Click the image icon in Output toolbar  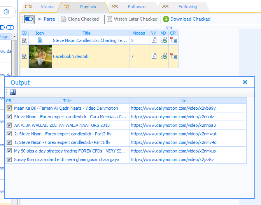[13, 92]
